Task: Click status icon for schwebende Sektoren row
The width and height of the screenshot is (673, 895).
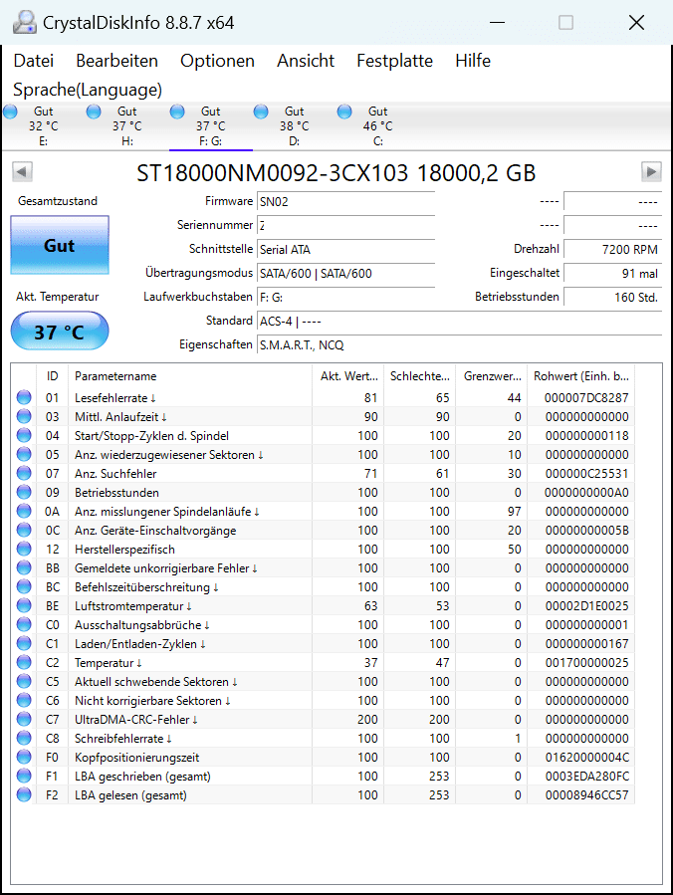Action: click(x=24, y=682)
